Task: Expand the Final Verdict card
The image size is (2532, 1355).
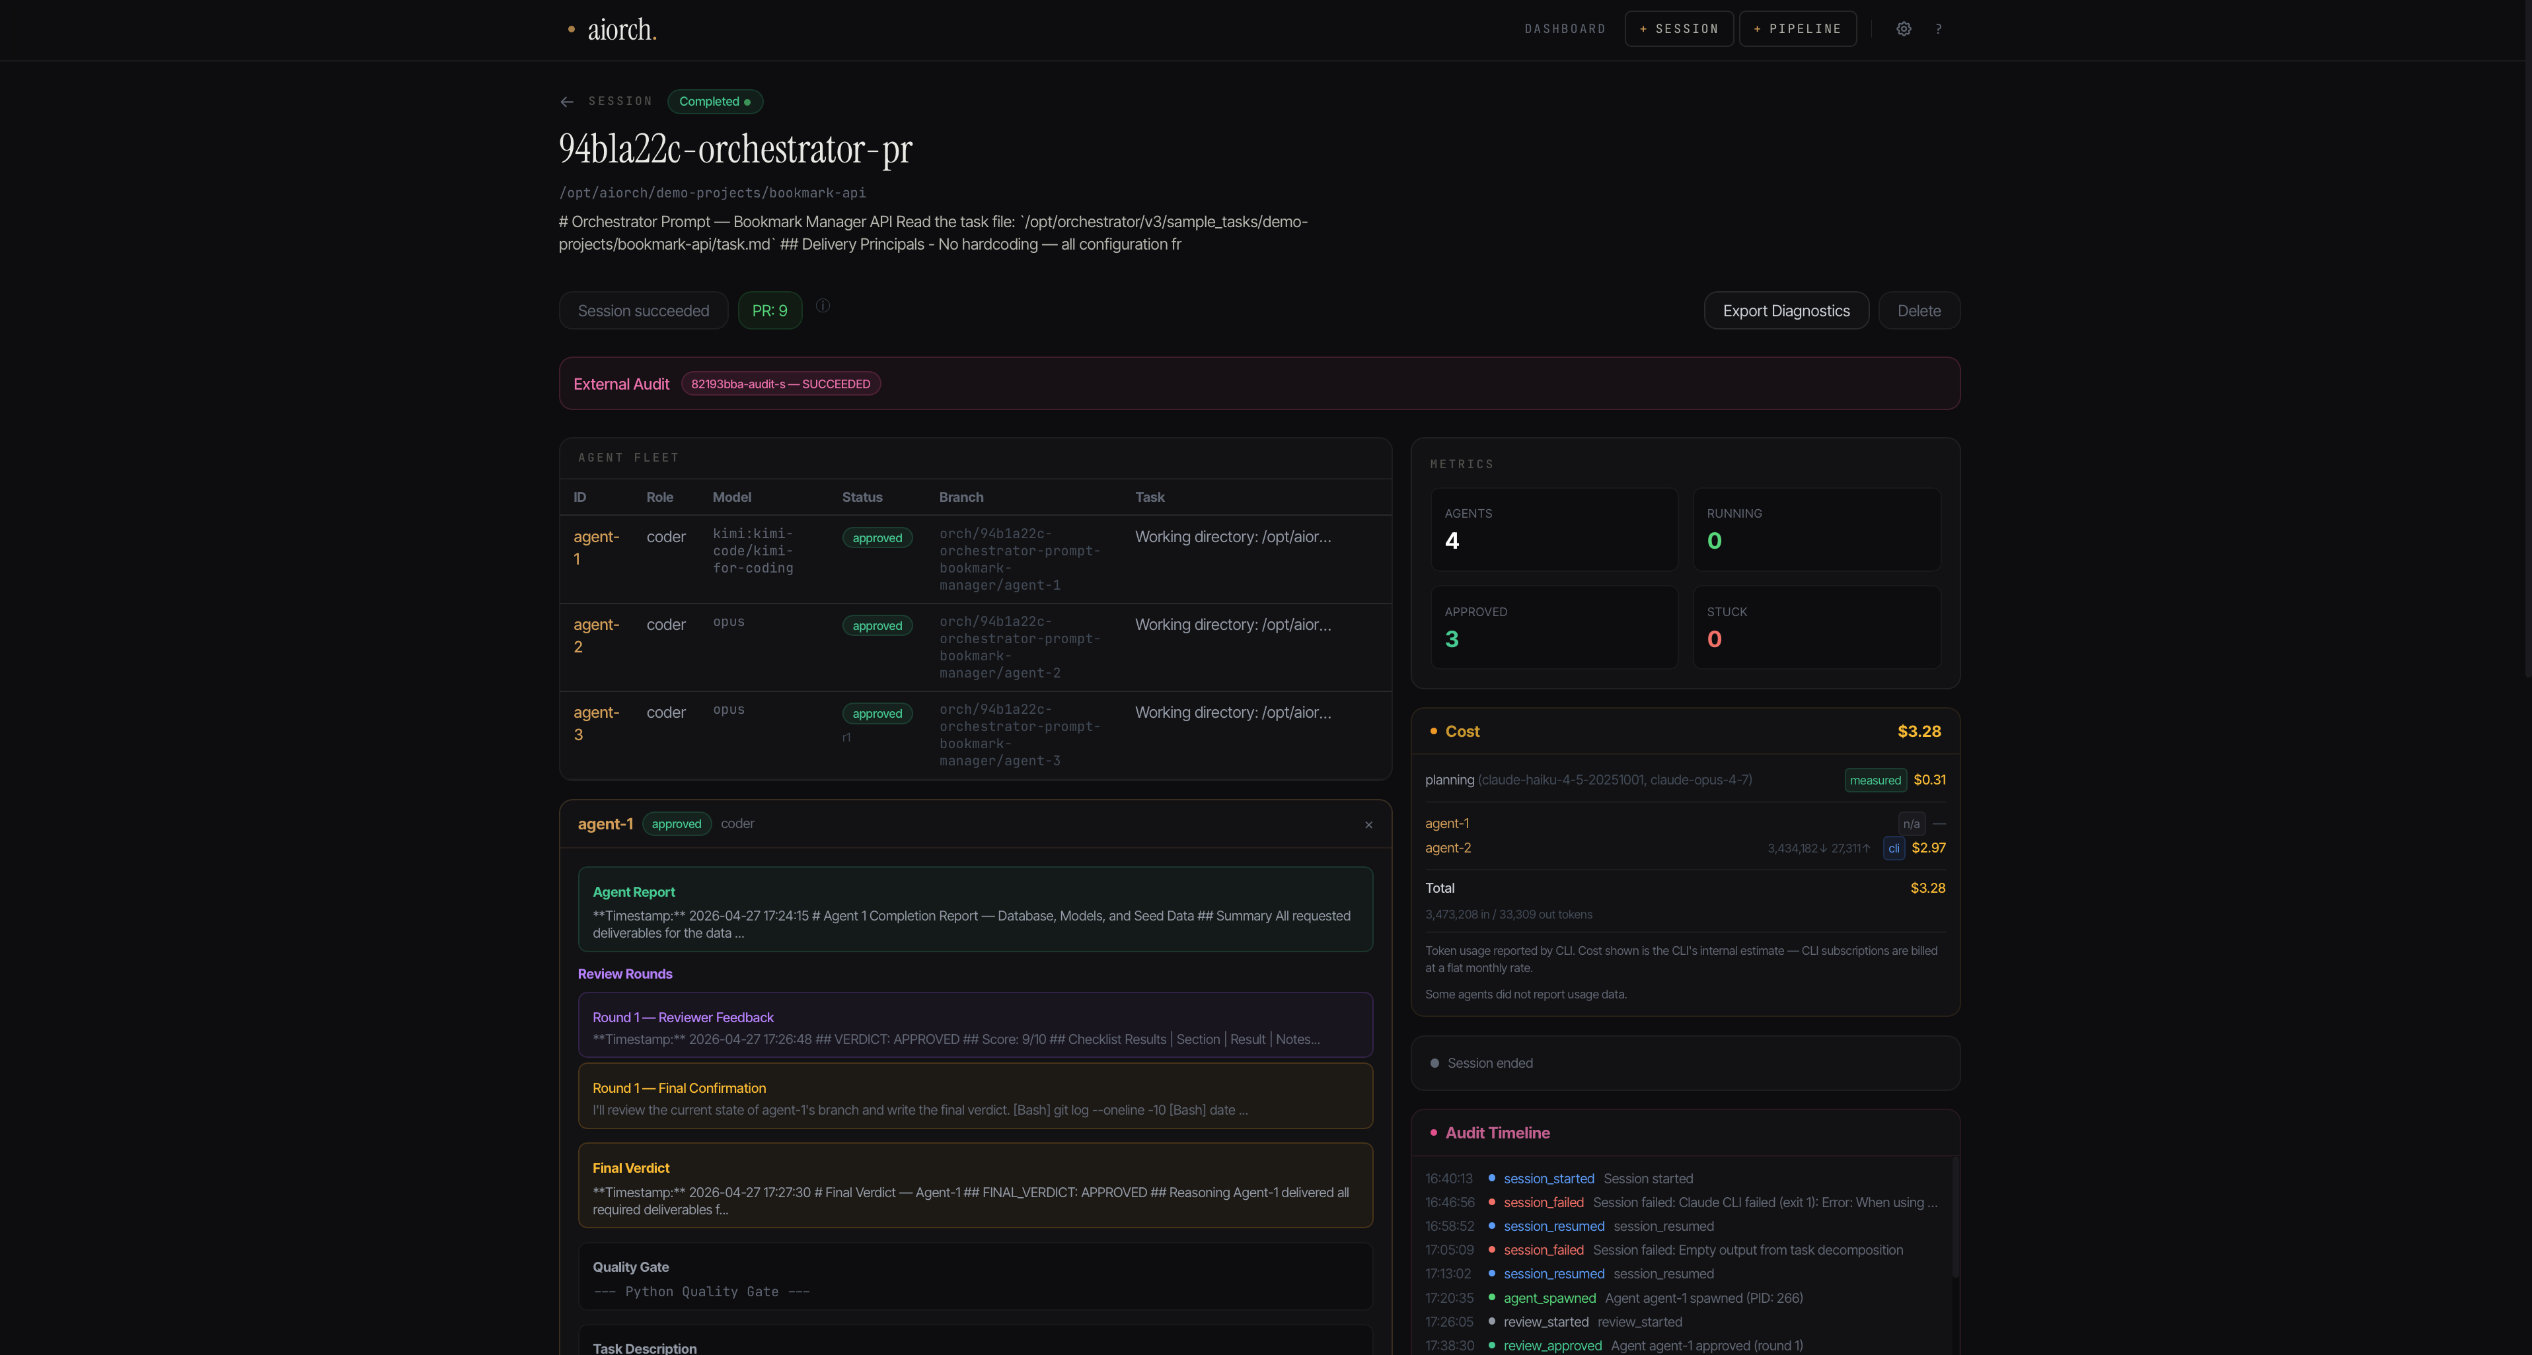Action: coord(974,1186)
